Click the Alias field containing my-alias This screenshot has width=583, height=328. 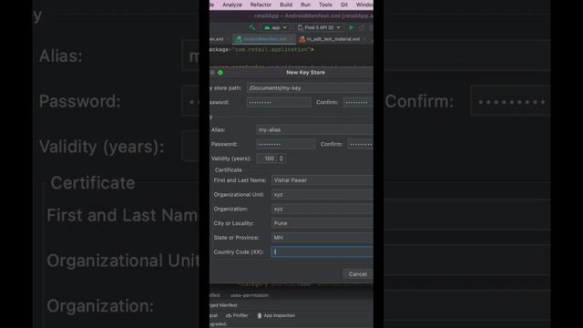click(x=314, y=129)
